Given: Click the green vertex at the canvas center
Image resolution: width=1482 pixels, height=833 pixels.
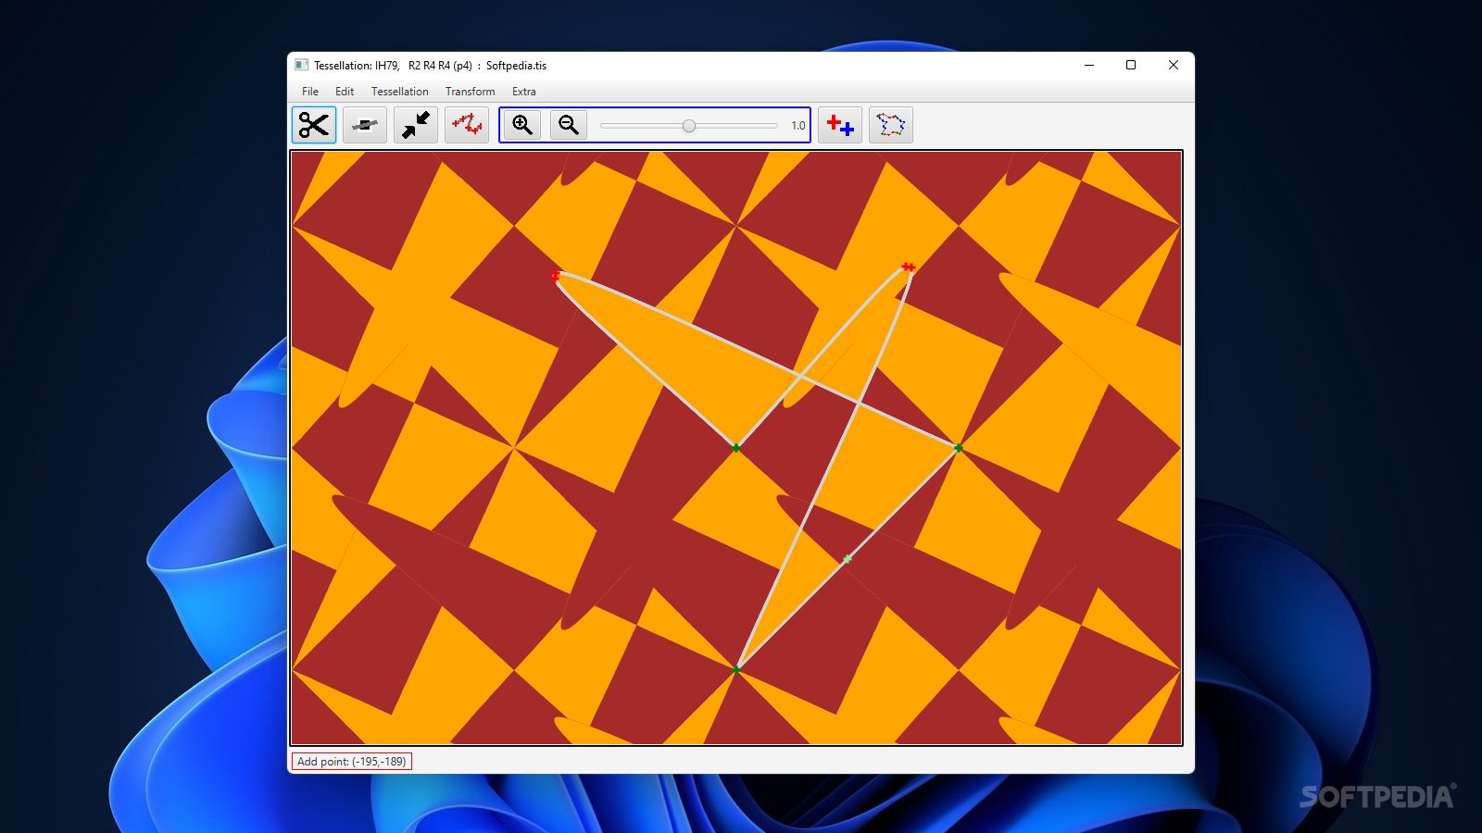Looking at the screenshot, I should pos(736,448).
